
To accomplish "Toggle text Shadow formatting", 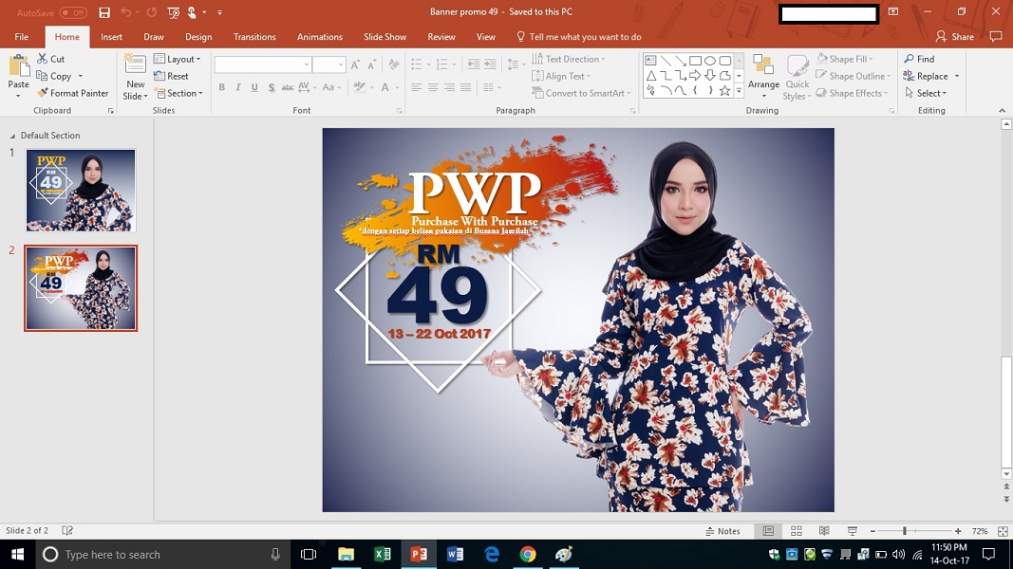I will point(272,87).
